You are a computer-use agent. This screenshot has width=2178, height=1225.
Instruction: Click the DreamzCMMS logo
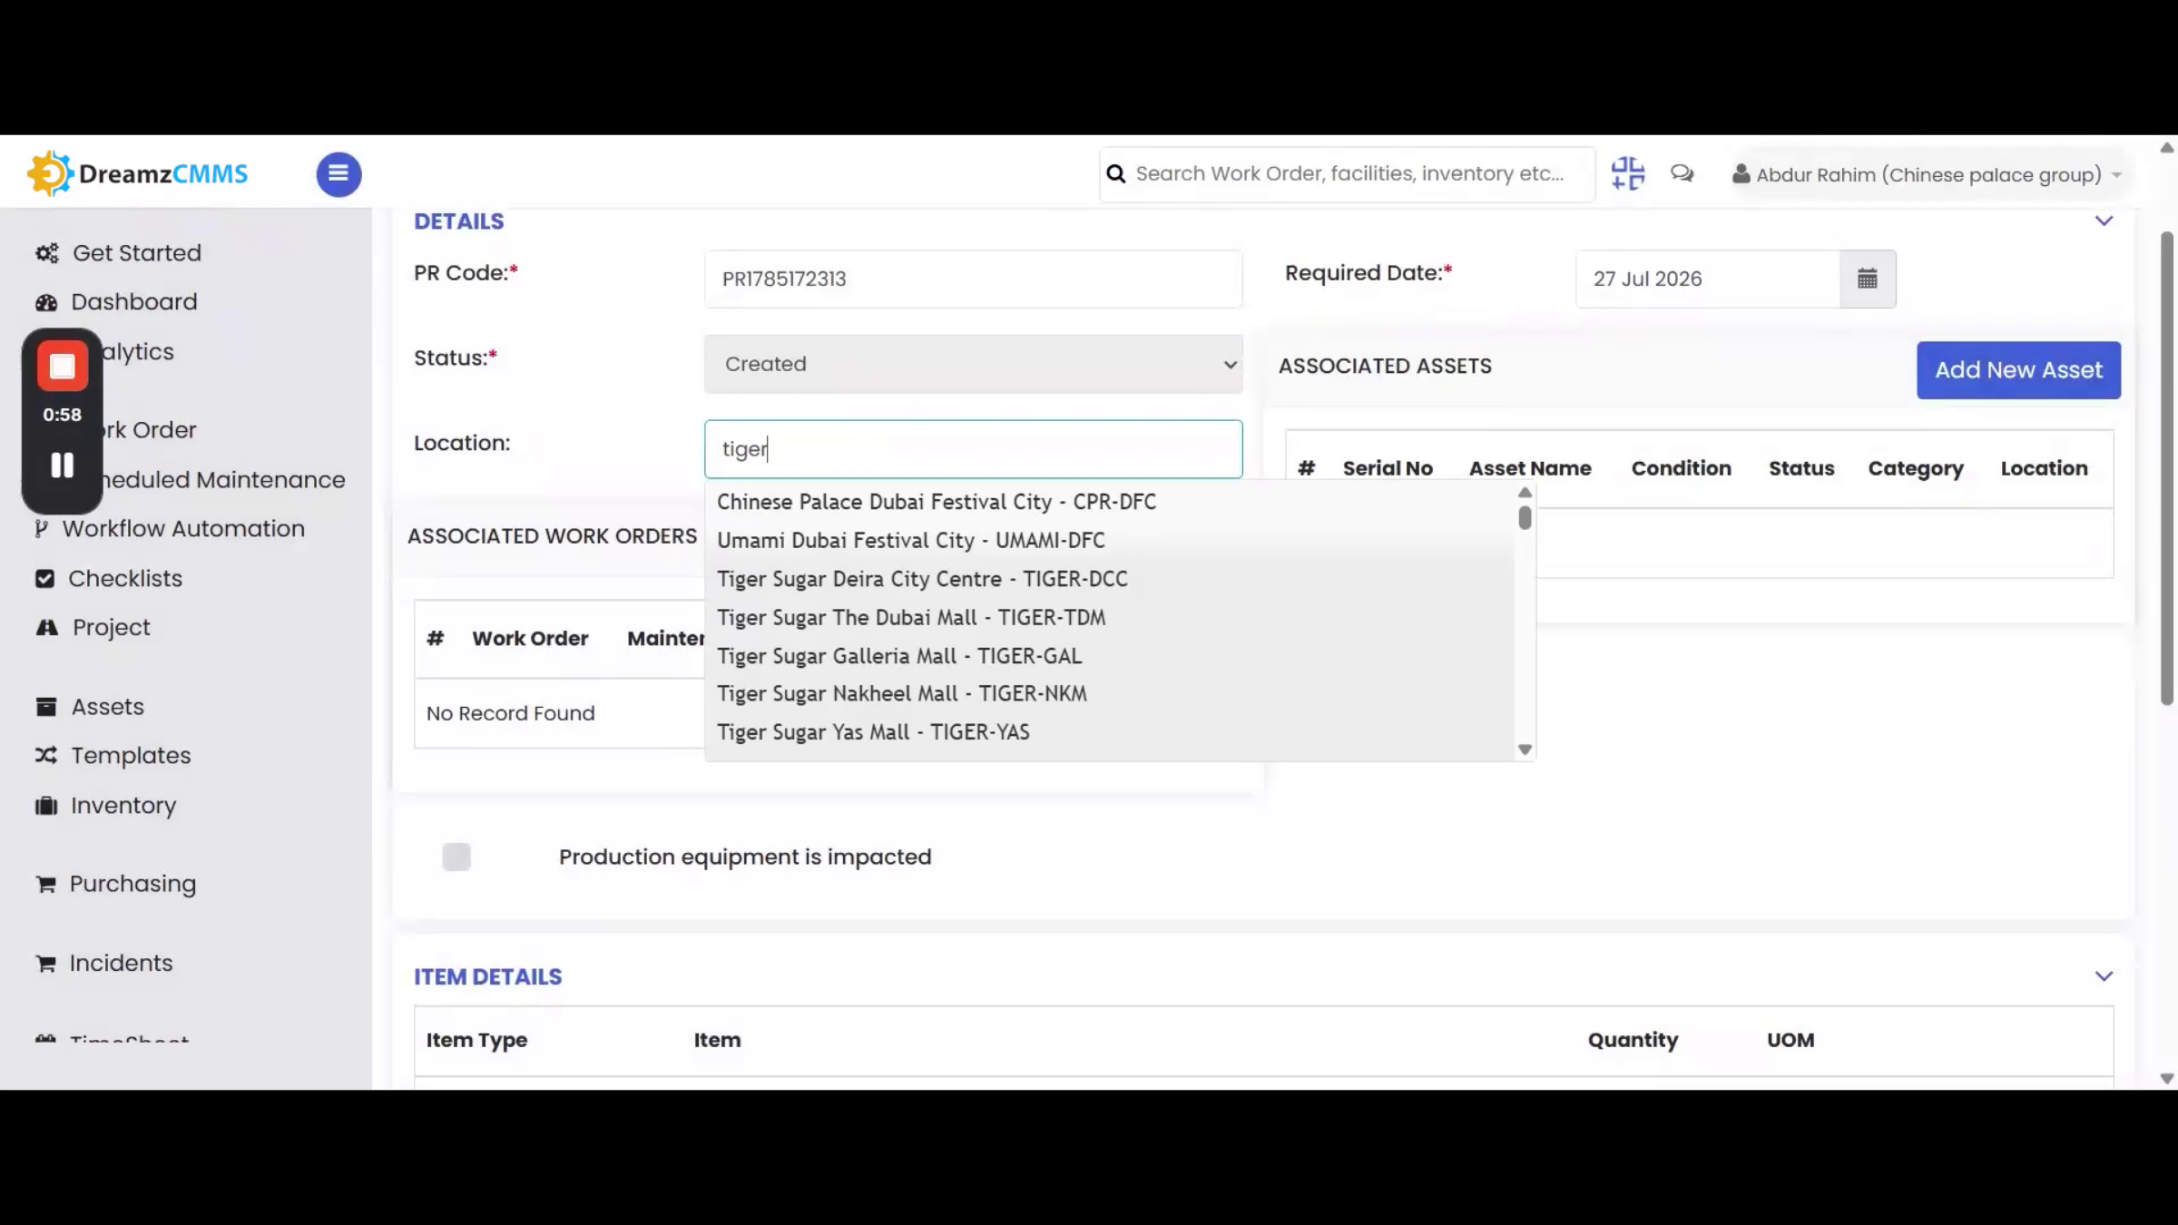[x=138, y=173]
